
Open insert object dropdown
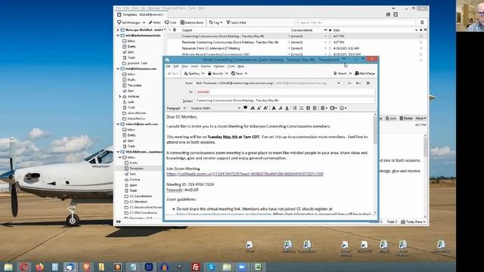click(x=334, y=108)
